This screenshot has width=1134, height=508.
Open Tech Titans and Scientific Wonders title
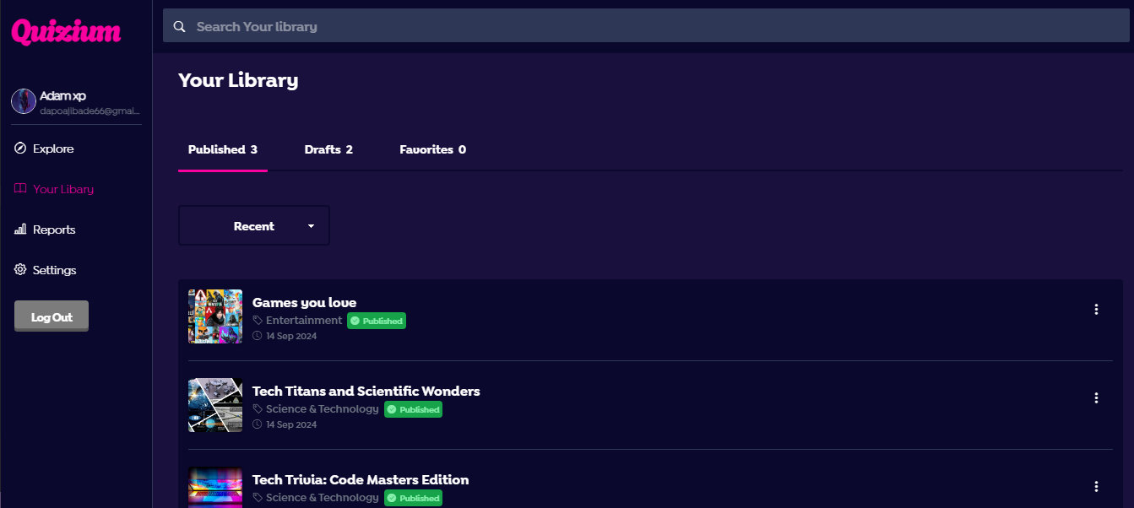(366, 391)
